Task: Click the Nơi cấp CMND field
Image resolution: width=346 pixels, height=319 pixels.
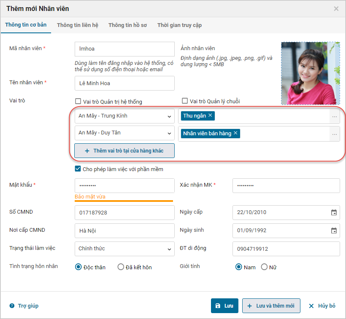Action: pyautogui.click(x=124, y=231)
